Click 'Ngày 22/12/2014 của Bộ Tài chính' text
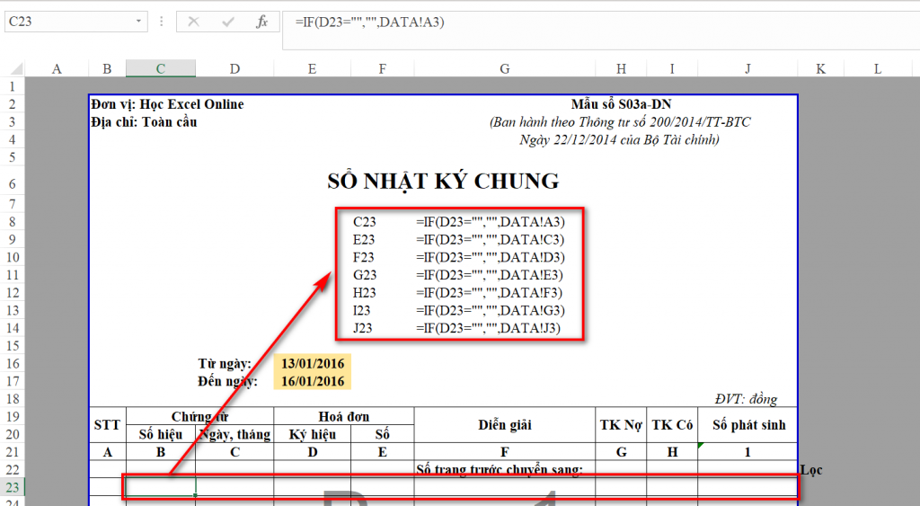 (619, 139)
